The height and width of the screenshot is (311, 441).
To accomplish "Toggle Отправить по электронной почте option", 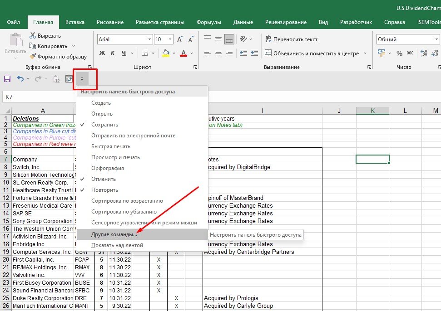I will pyautogui.click(x=142, y=136).
